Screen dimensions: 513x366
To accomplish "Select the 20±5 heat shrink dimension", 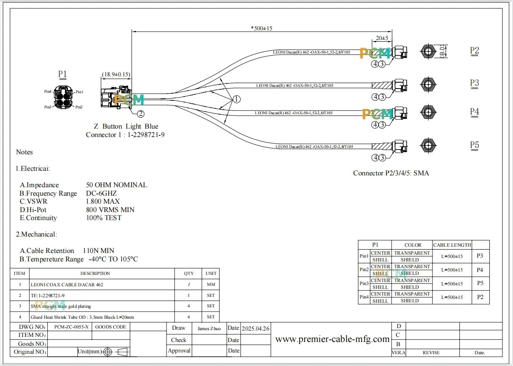I will [x=381, y=38].
